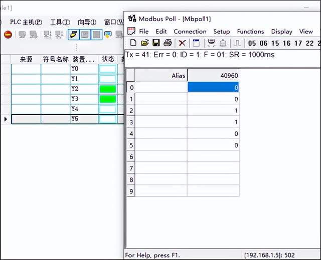
Task: Open the Display menu
Action: click(282, 32)
